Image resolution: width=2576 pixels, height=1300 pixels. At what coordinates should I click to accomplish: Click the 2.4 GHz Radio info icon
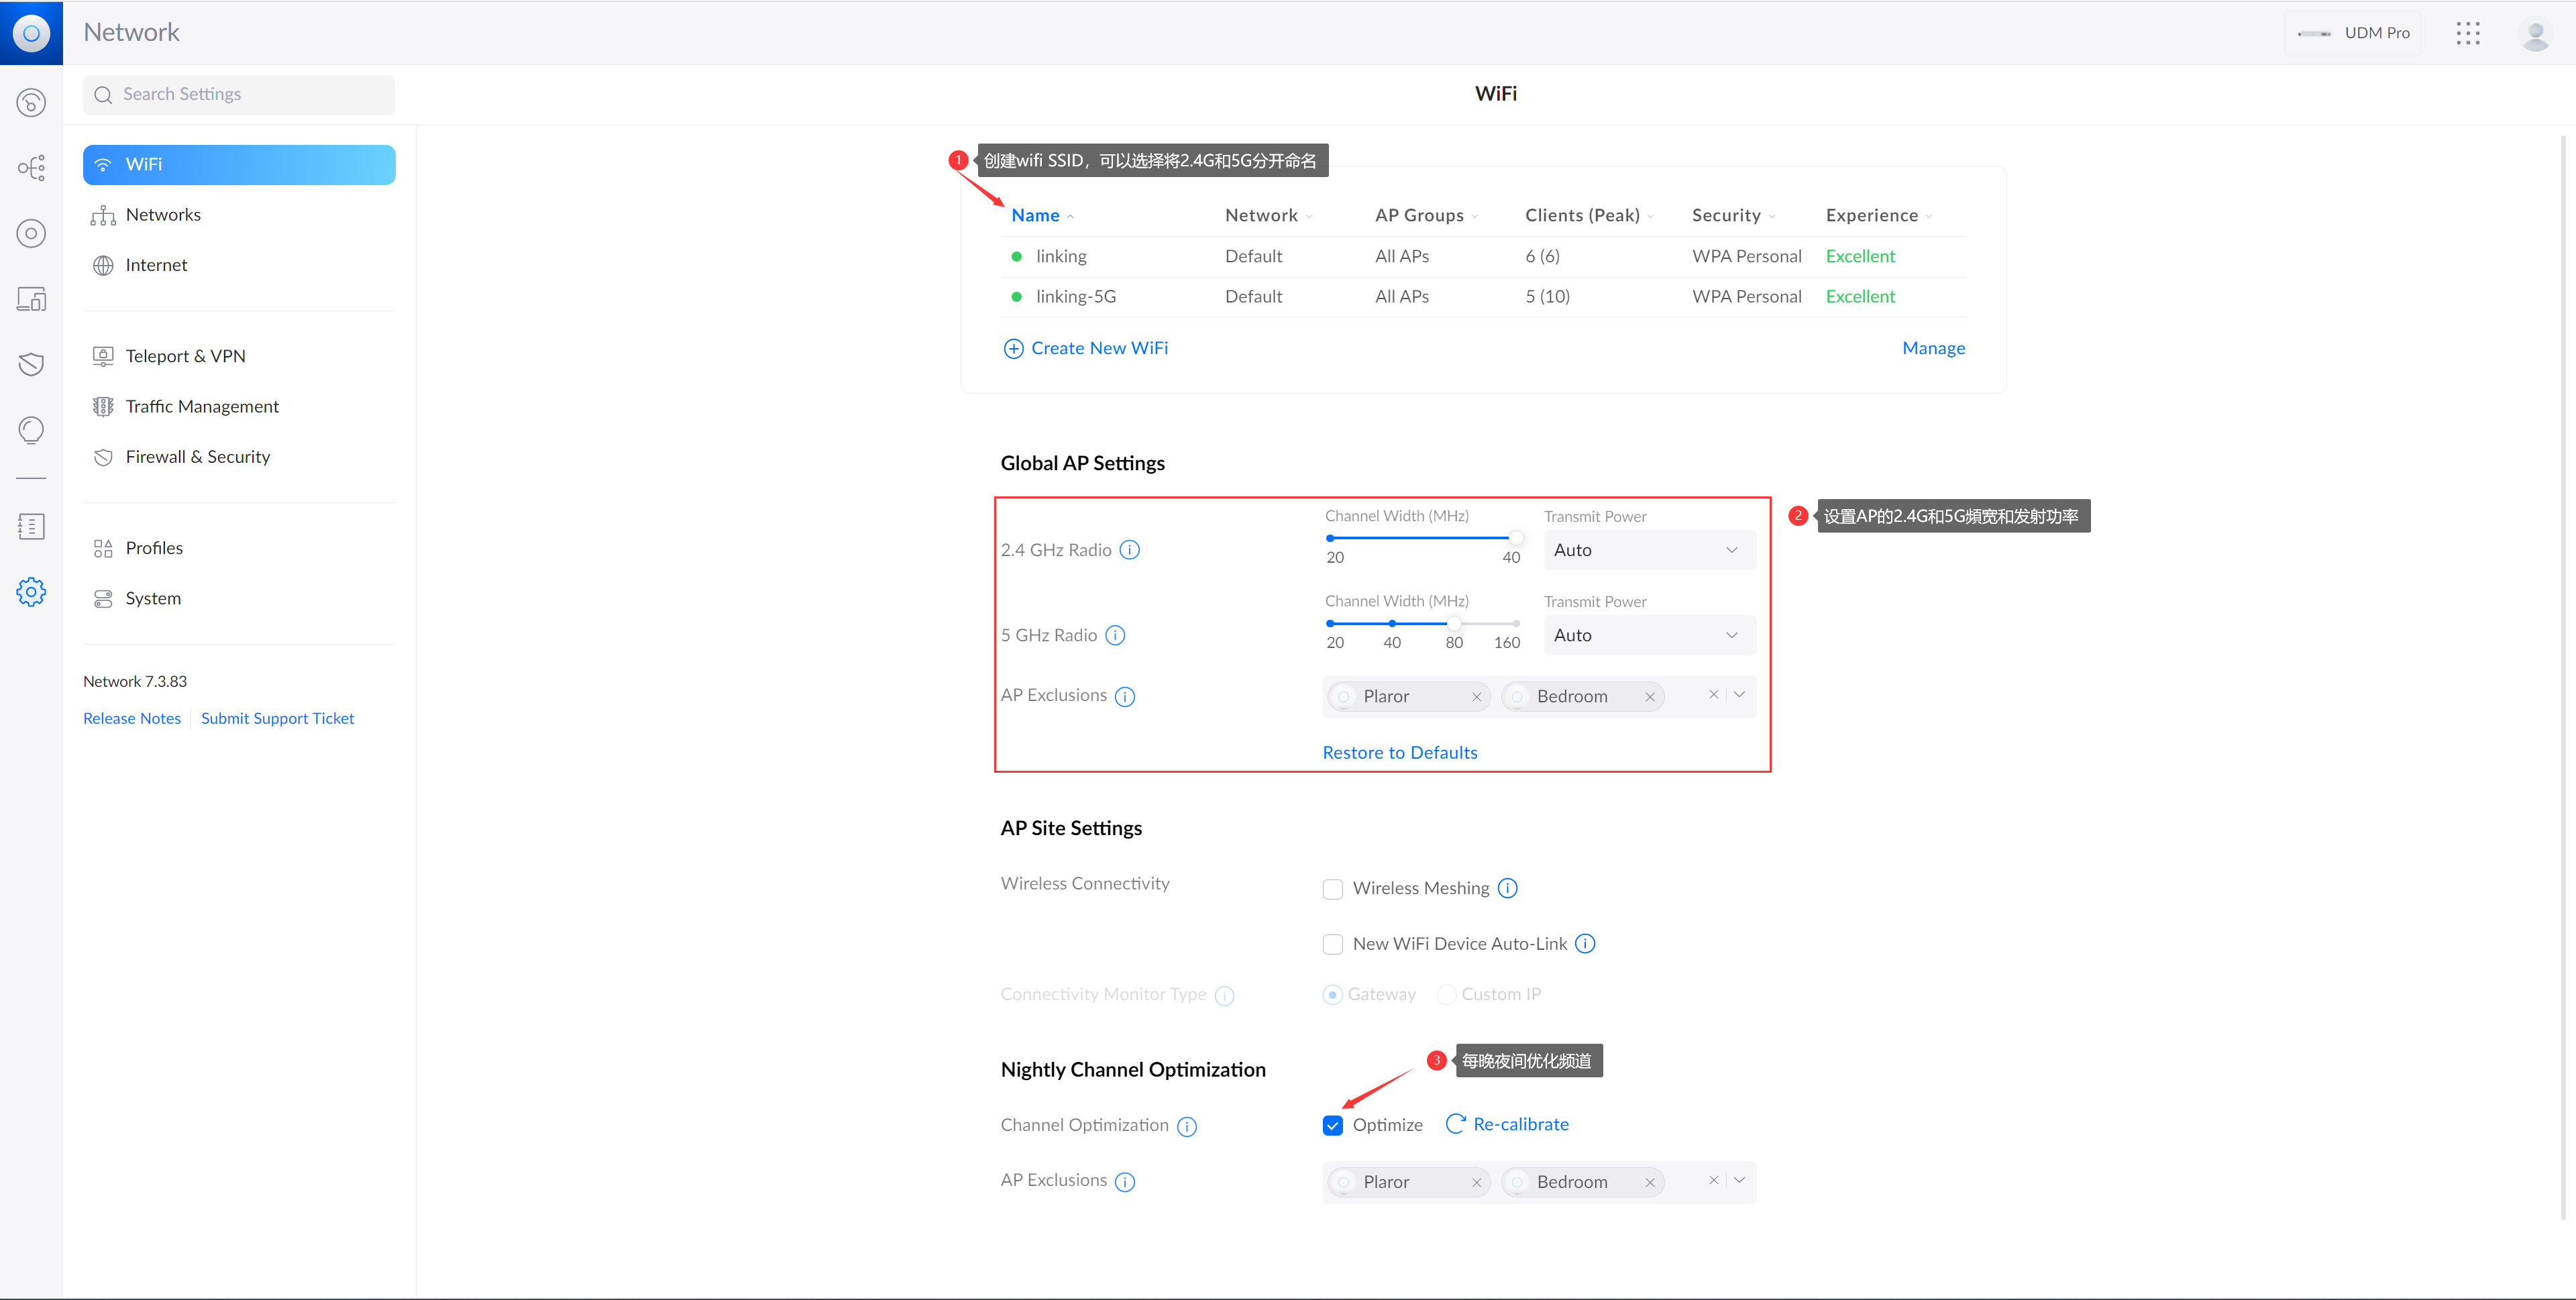point(1129,550)
